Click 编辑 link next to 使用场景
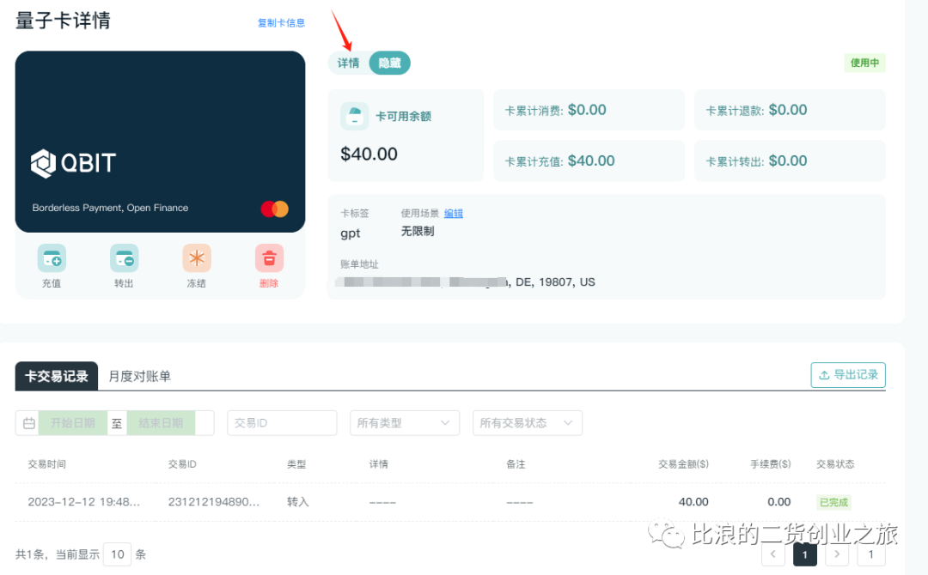This screenshot has width=928, height=575. [x=454, y=214]
